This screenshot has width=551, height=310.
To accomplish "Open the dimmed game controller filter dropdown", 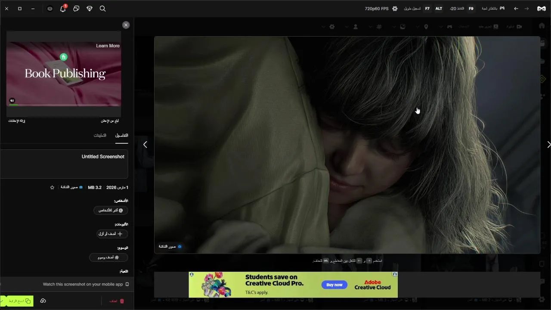I will click(449, 27).
